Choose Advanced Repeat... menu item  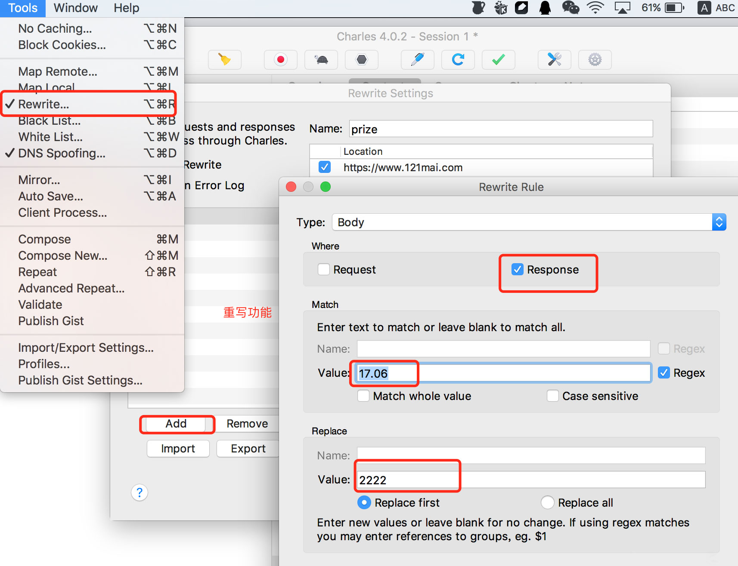point(92,288)
